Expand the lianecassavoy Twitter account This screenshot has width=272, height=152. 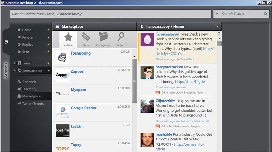click(15, 71)
